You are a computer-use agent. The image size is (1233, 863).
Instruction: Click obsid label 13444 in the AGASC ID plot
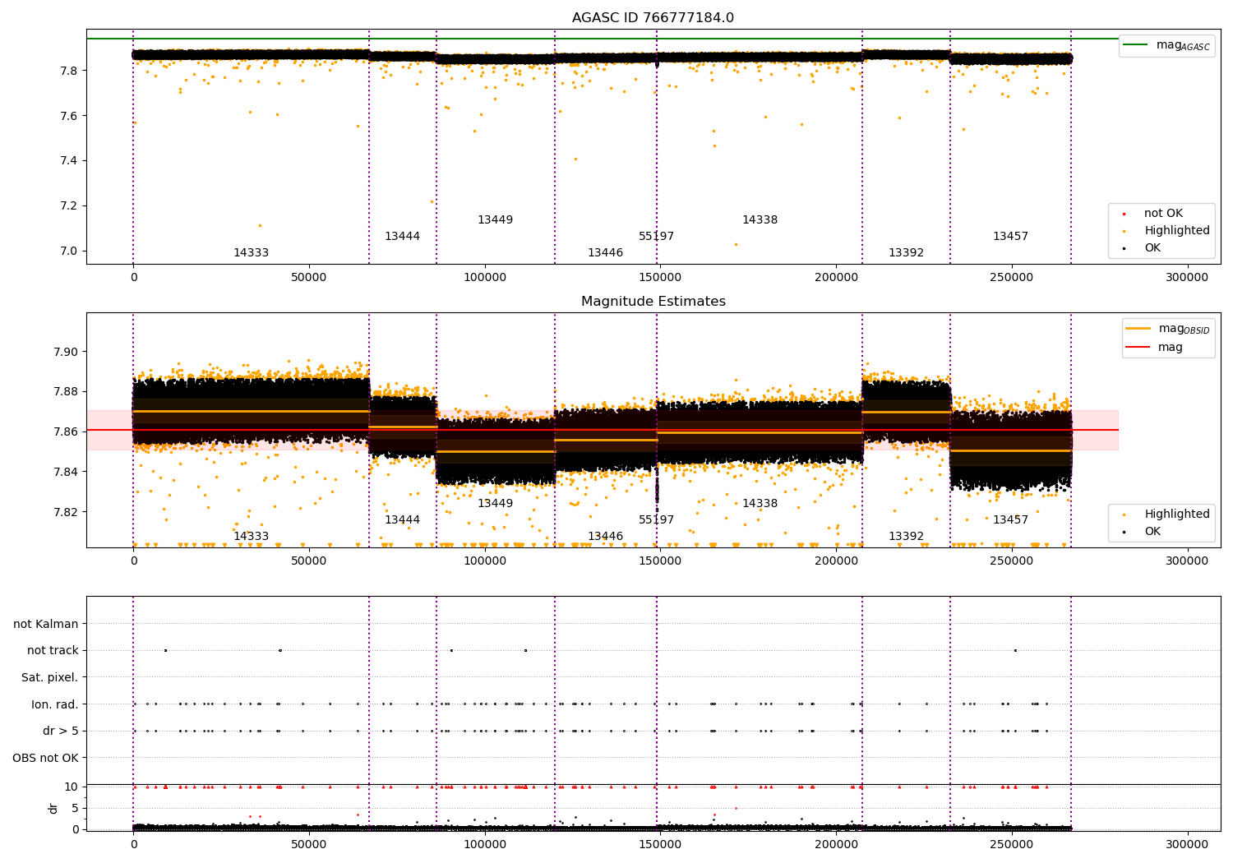coord(402,237)
